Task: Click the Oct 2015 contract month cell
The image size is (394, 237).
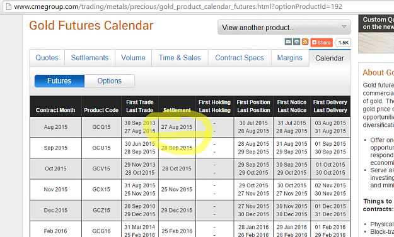Action: pos(55,168)
